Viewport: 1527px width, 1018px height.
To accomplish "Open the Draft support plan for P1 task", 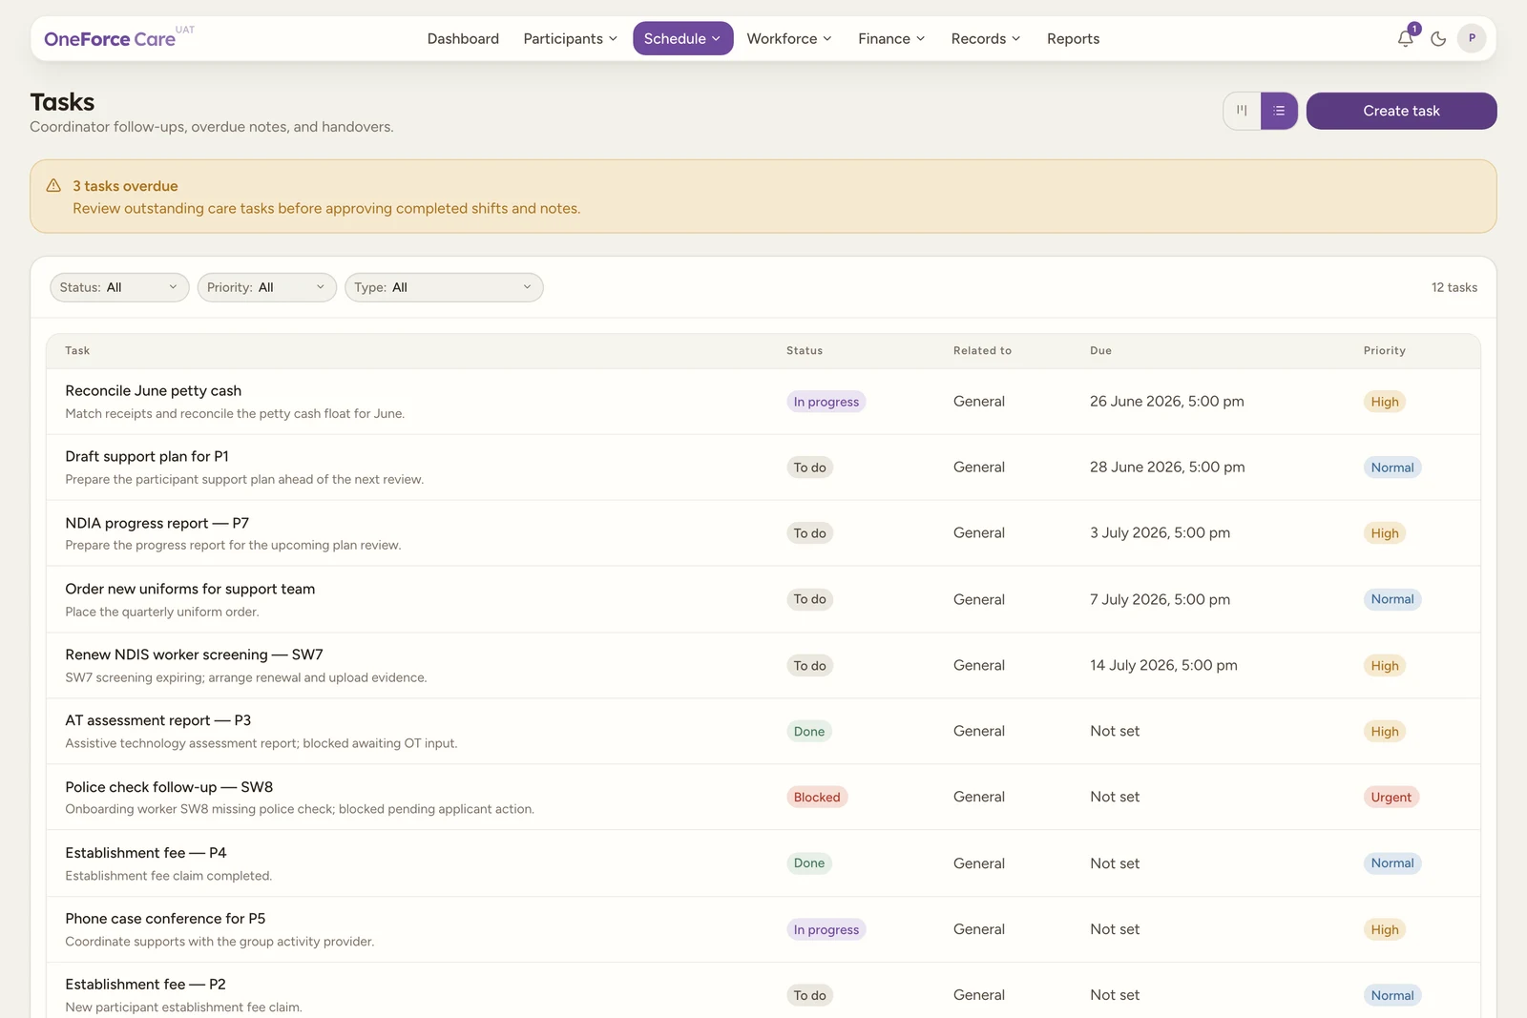I will 147,456.
